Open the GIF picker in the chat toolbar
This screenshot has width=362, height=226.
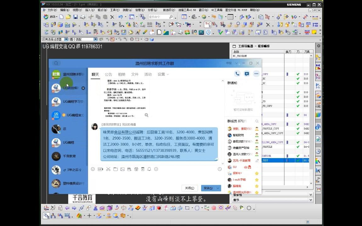click(100, 169)
